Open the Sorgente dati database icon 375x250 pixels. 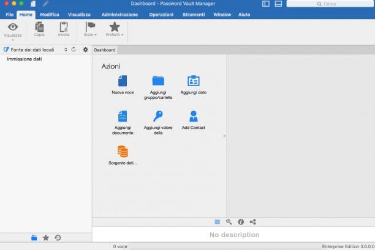point(123,152)
